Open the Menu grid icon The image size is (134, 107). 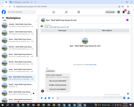[x=118, y=12]
